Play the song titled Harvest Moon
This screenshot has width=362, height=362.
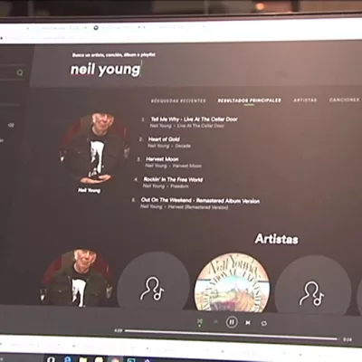[x=162, y=159]
